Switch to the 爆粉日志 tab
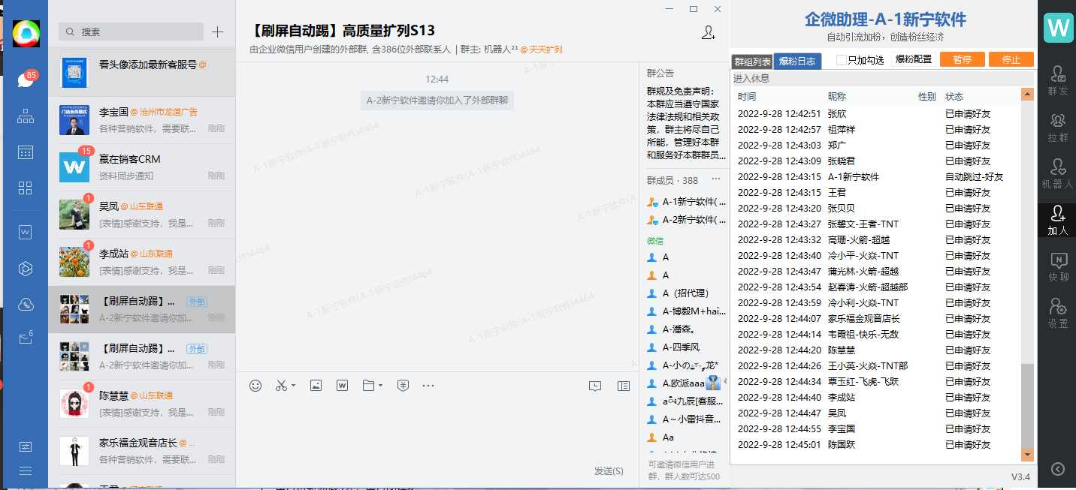This screenshot has width=1076, height=490. pyautogui.click(x=797, y=61)
